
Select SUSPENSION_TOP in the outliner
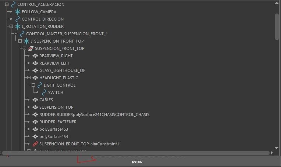[56, 107]
